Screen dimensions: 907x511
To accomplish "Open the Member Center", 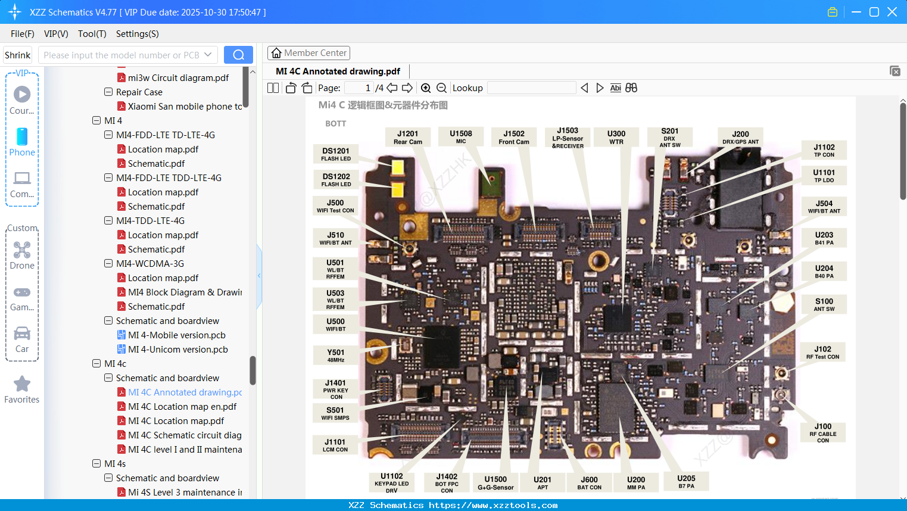I will coord(308,52).
